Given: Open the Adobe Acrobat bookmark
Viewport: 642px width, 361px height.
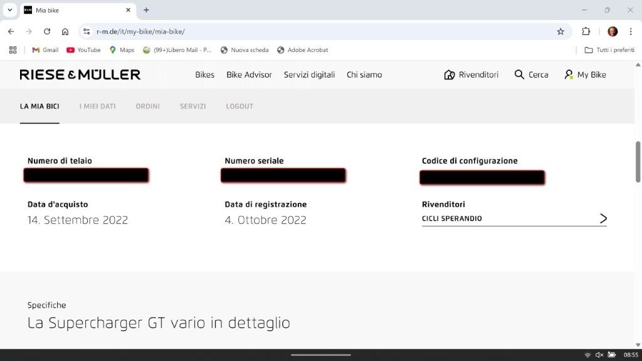Looking at the screenshot, I should [x=303, y=50].
